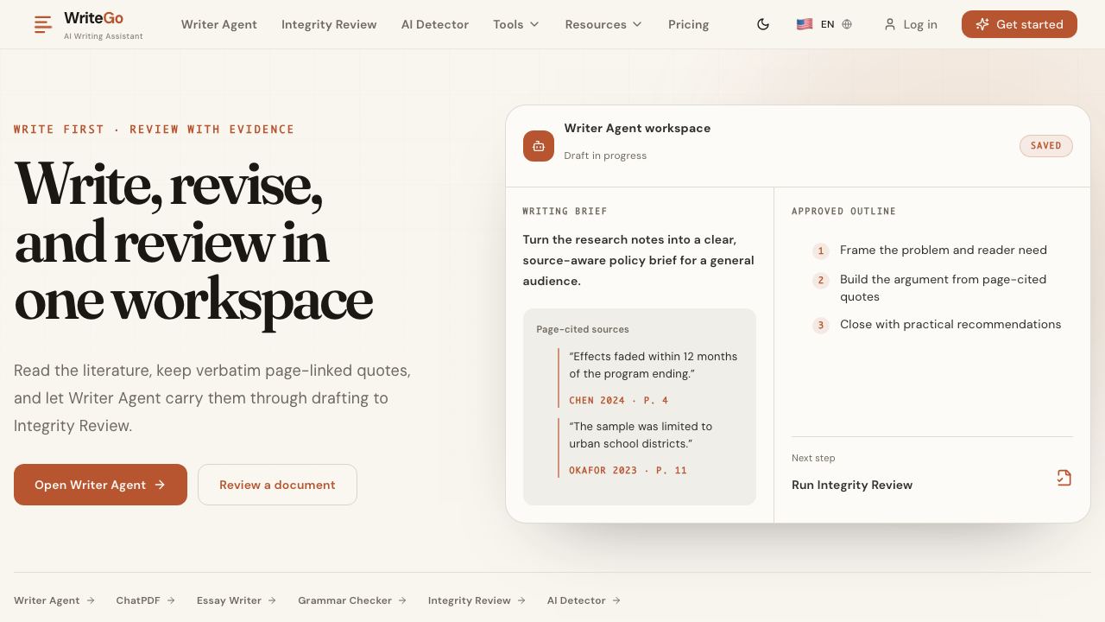Click the 'Next step' label

(x=813, y=458)
